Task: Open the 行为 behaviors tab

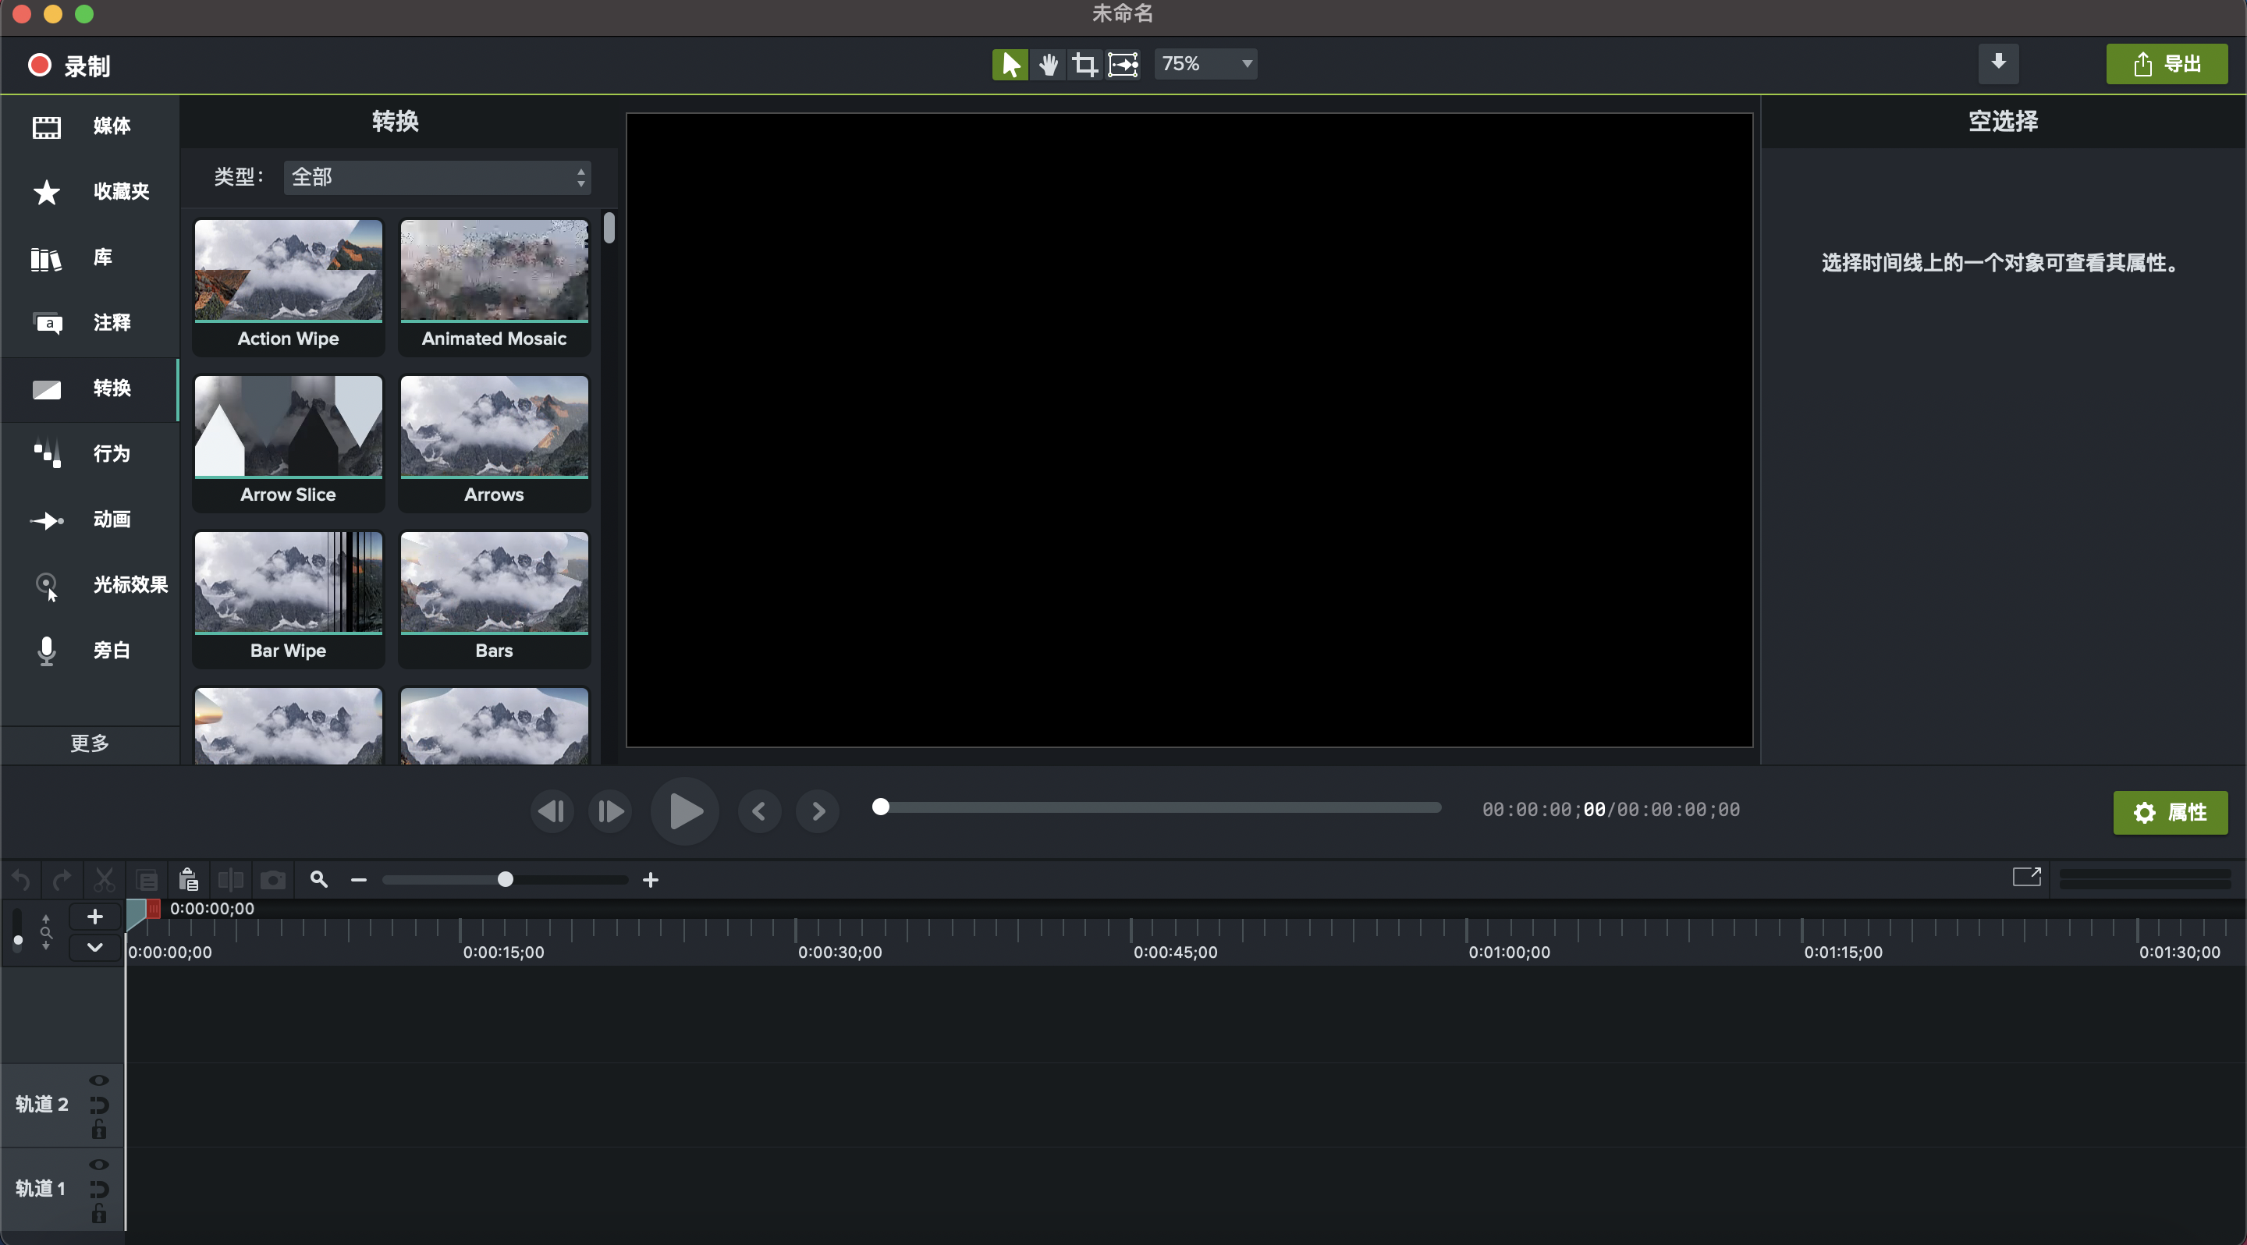Action: click(90, 454)
